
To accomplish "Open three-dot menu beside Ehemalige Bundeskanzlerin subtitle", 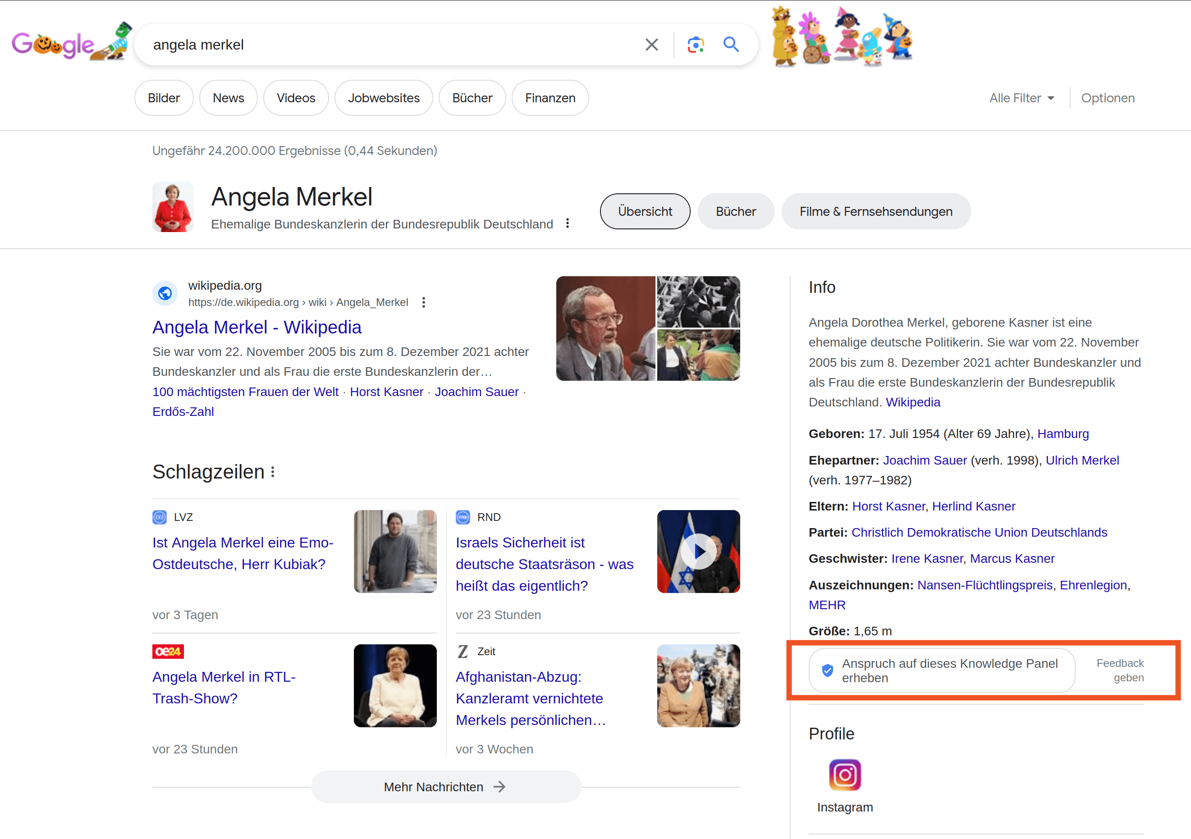I will [x=568, y=223].
